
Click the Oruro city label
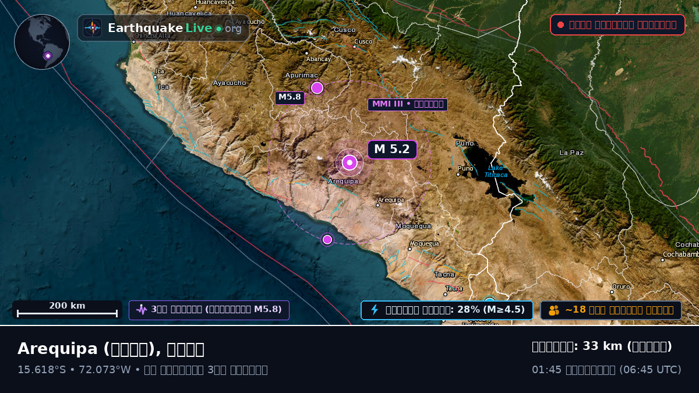click(x=620, y=286)
